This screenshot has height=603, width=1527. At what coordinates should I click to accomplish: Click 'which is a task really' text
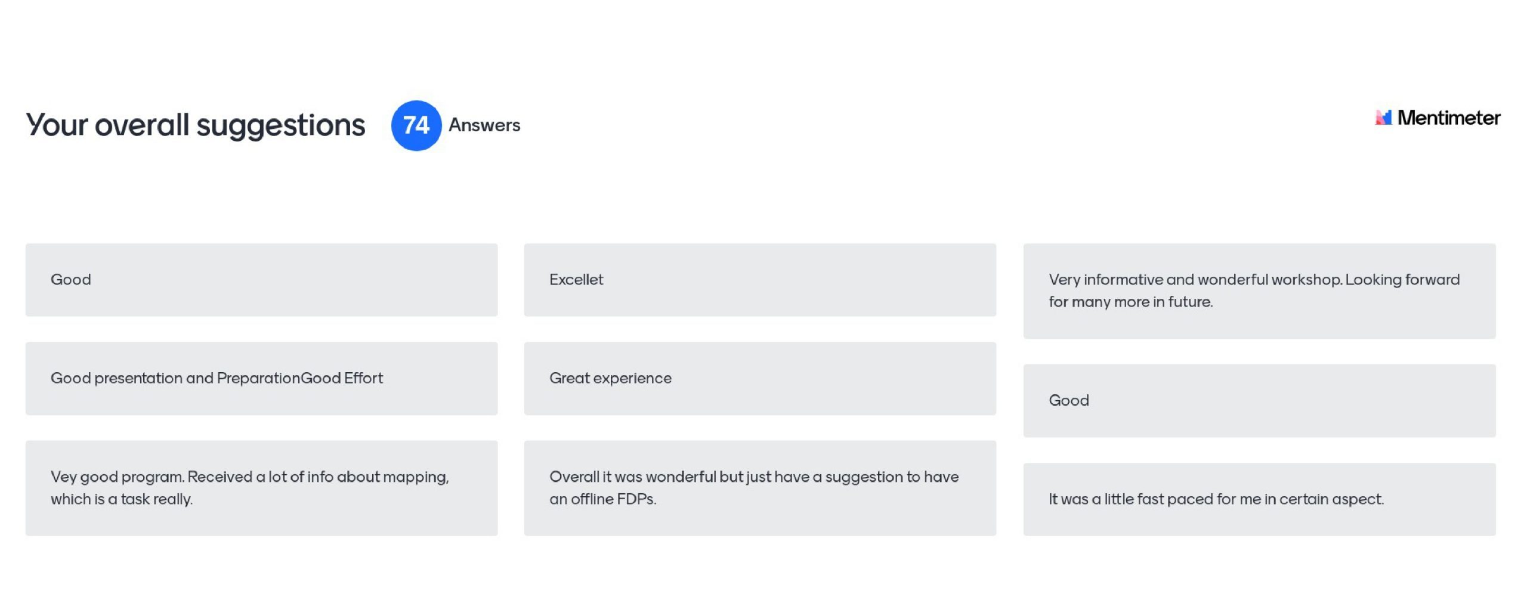click(x=122, y=499)
